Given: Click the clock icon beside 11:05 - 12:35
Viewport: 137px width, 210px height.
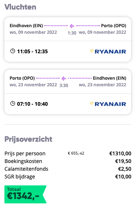Looking at the screenshot, I should tap(13, 51).
